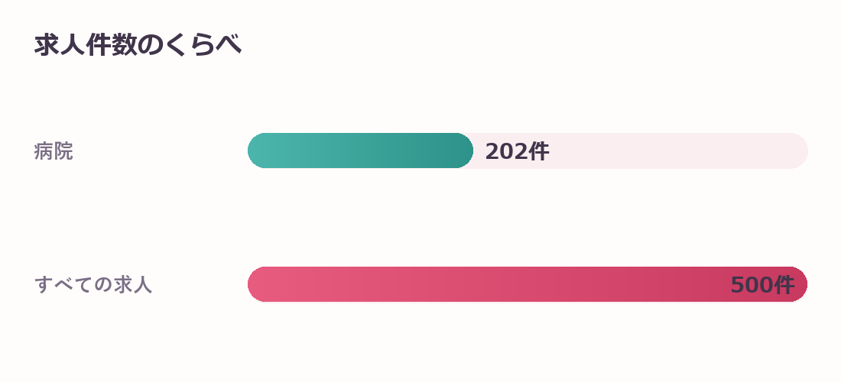
Task: Click 求人 in the bottom row label
Action: 133,284
